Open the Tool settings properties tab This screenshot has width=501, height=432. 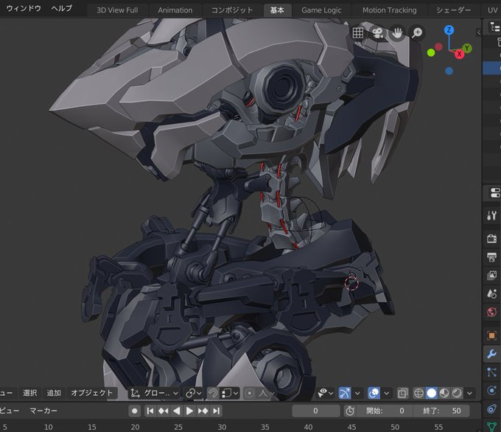tap(491, 215)
